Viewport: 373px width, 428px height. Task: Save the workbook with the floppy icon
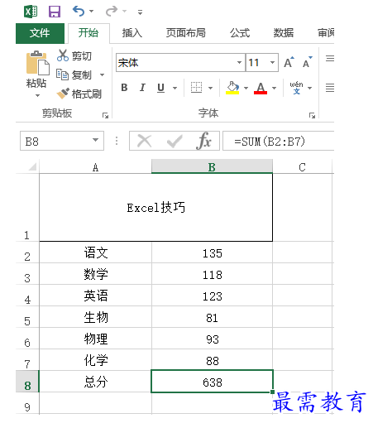[x=55, y=12]
